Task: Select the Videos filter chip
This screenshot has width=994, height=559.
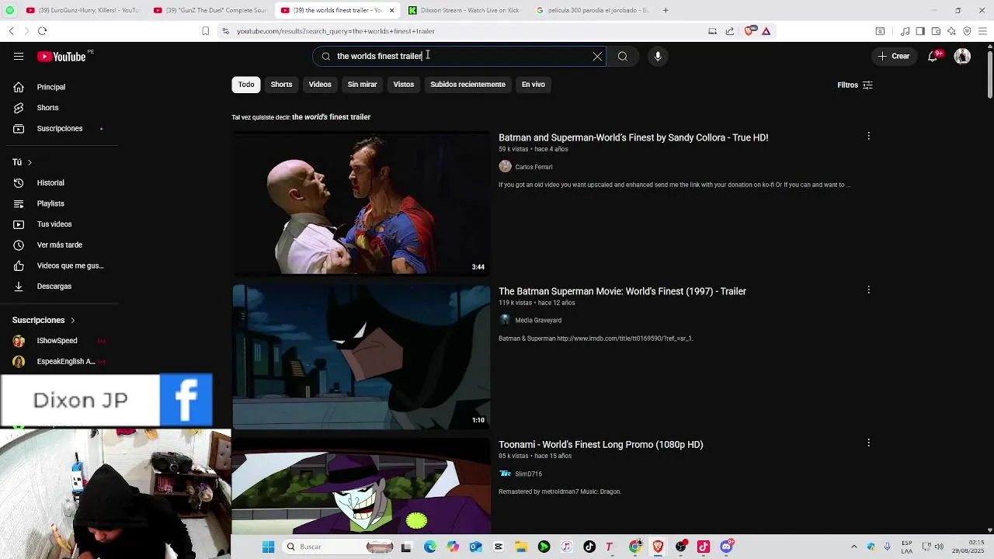Action: pos(320,85)
